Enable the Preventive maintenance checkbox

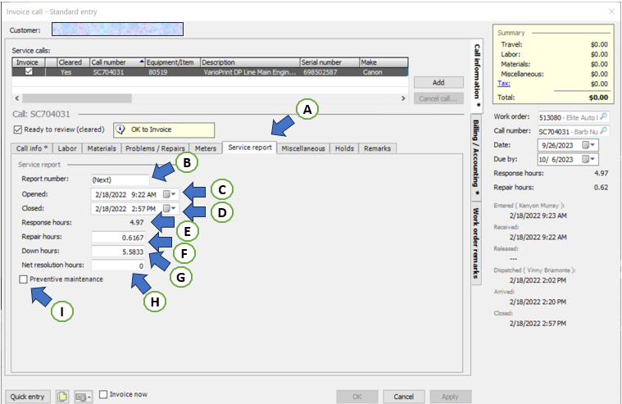pyautogui.click(x=23, y=279)
